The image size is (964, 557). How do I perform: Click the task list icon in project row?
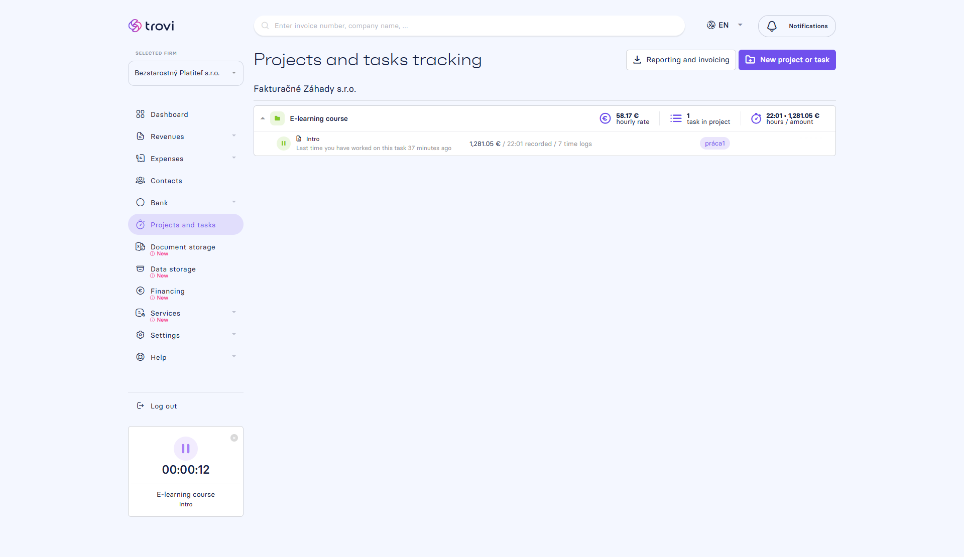coord(676,118)
